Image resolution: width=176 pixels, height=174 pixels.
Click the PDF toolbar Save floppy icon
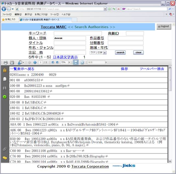coord(12,62)
